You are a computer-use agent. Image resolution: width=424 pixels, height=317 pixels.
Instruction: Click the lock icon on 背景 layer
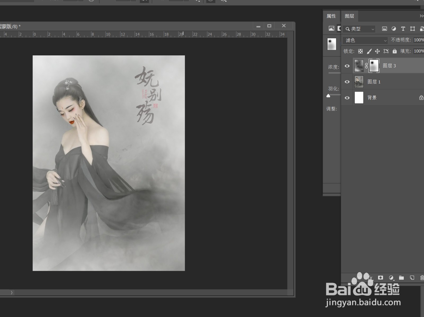pyautogui.click(x=421, y=98)
